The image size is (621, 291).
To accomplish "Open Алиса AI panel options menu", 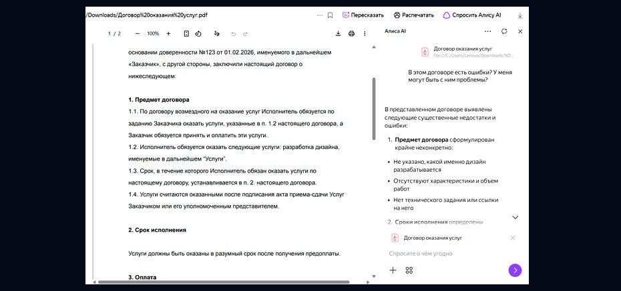I will (x=487, y=31).
